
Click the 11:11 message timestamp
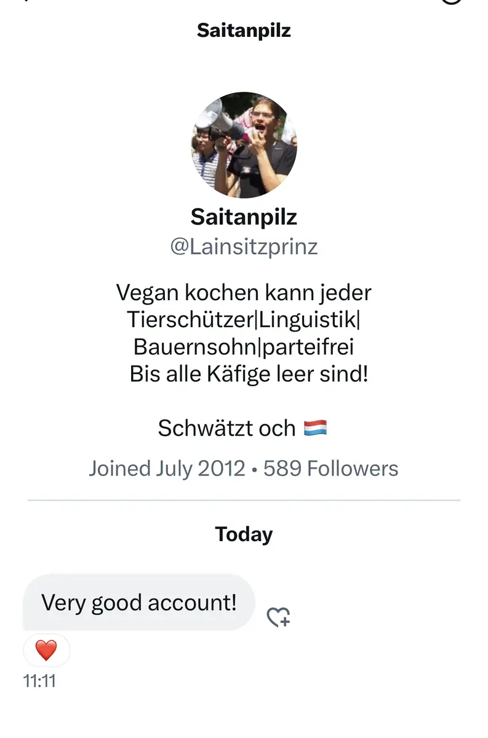[x=39, y=681]
